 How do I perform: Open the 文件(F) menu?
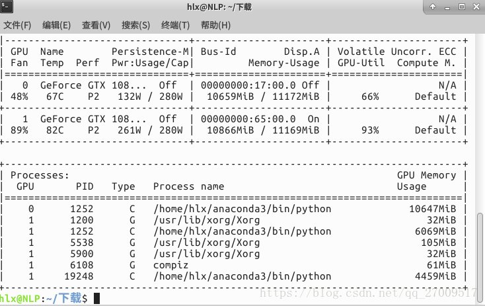(x=17, y=25)
